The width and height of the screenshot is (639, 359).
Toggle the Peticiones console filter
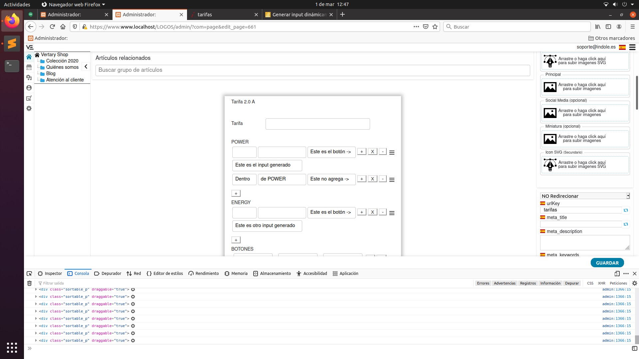tap(618, 283)
